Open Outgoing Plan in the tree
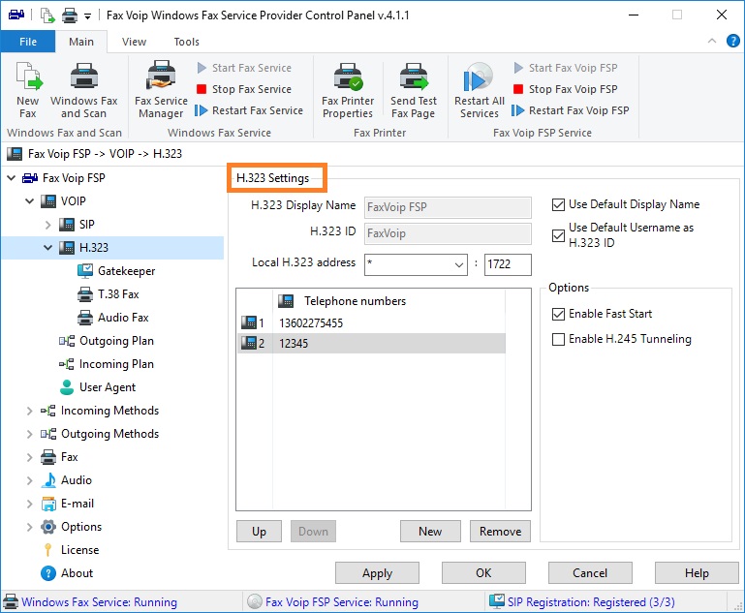745x613 pixels. coord(107,341)
